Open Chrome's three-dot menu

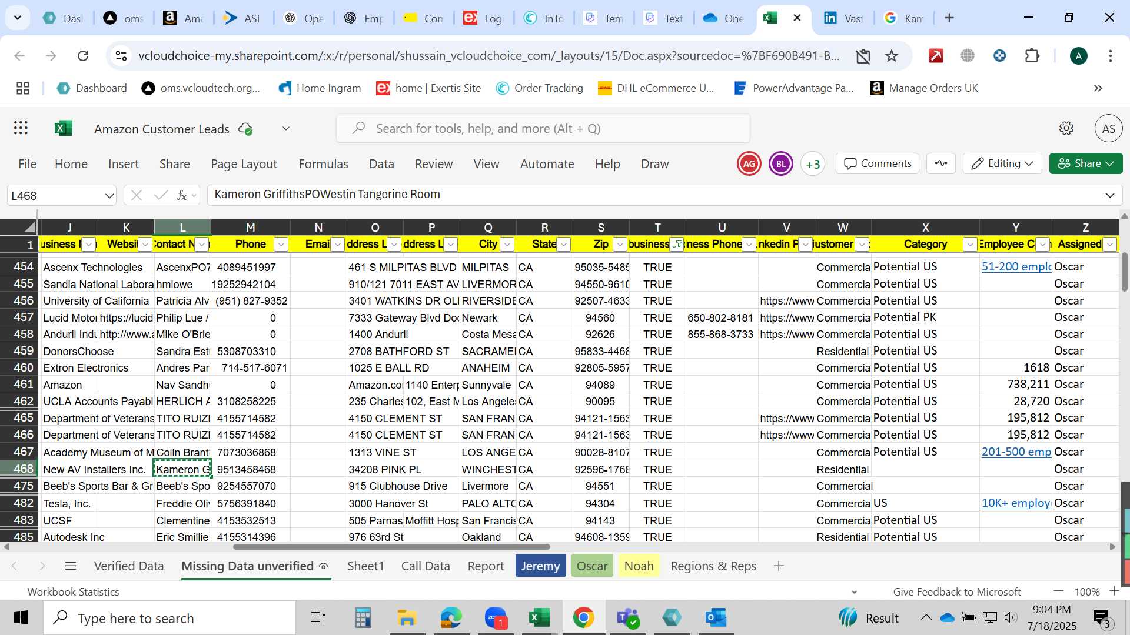pyautogui.click(x=1110, y=56)
